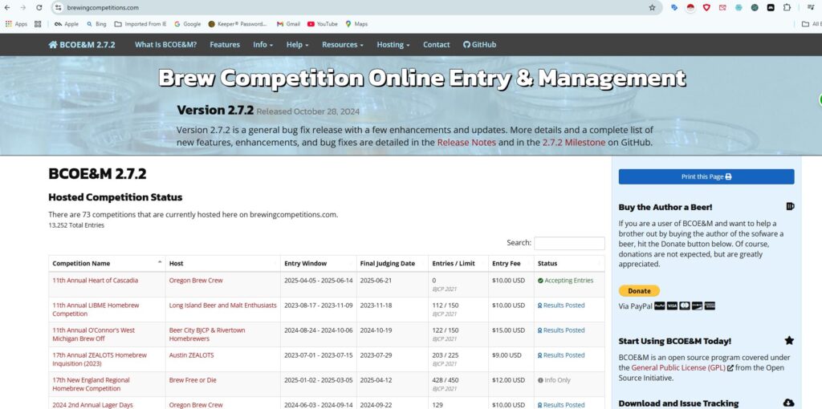Reload the page with the refresh icon

tap(39, 8)
